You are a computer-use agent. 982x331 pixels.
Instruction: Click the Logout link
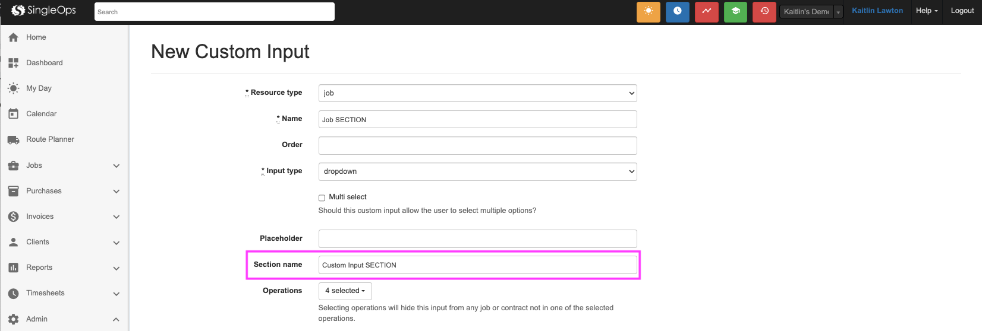coord(962,11)
